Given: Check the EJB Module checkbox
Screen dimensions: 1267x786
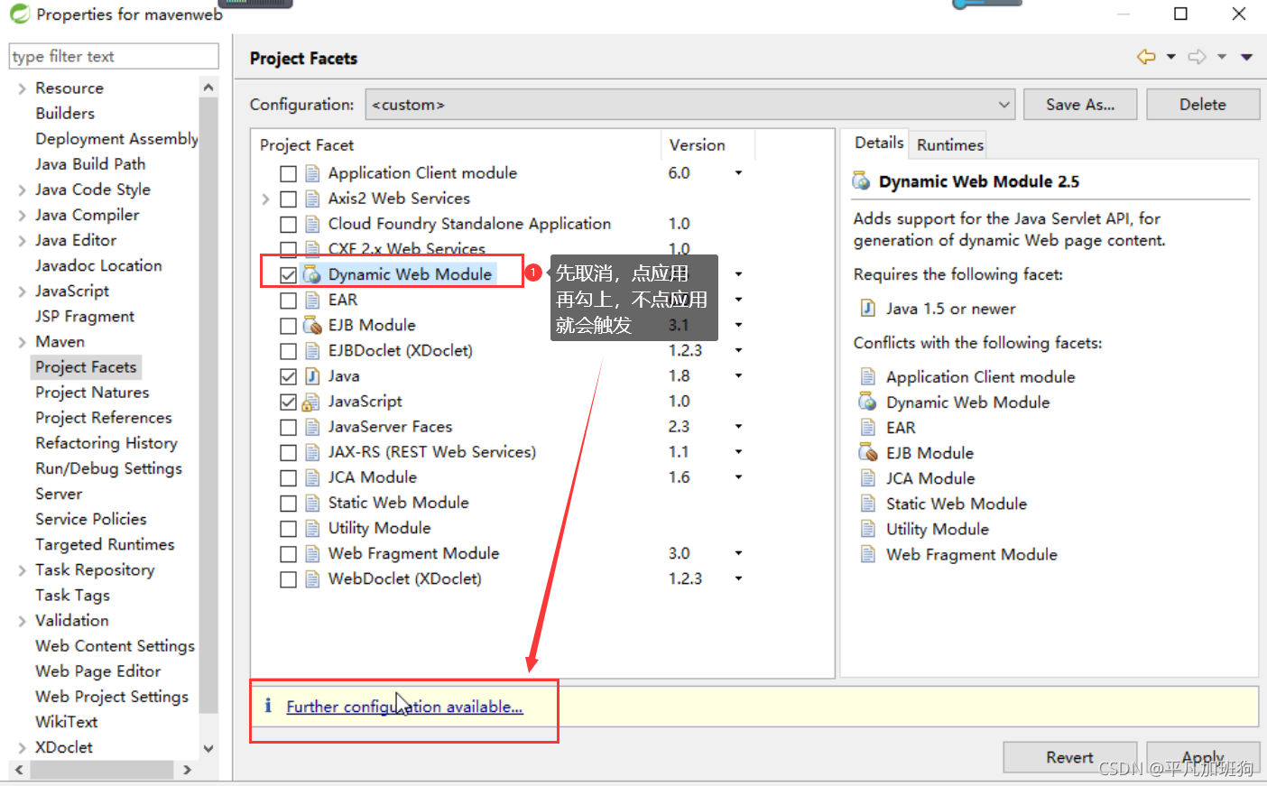Looking at the screenshot, I should pos(289,325).
